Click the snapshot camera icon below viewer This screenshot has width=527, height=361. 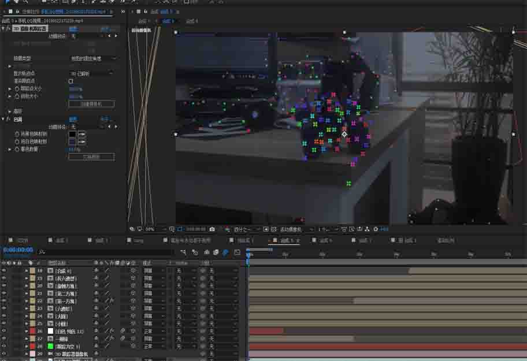coord(212,229)
